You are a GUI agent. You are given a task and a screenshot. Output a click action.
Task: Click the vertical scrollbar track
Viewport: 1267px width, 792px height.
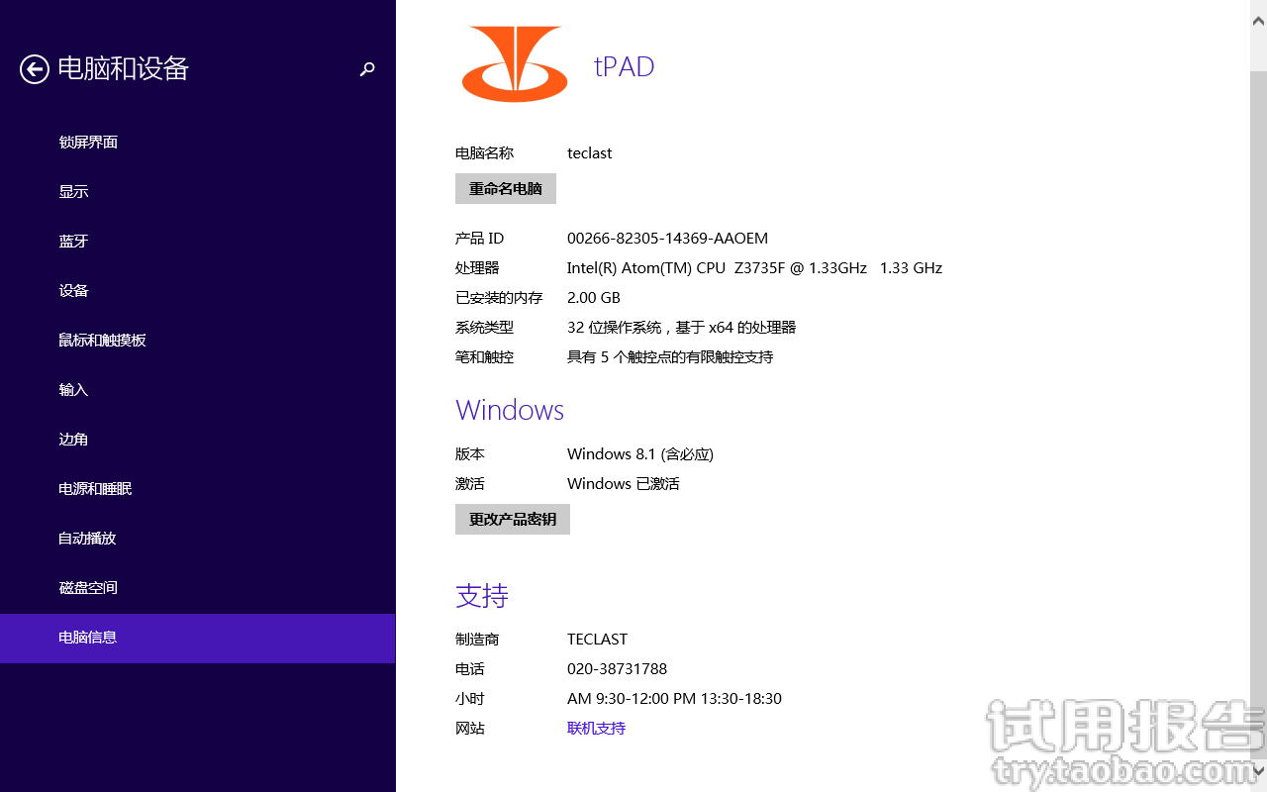[x=1259, y=396]
